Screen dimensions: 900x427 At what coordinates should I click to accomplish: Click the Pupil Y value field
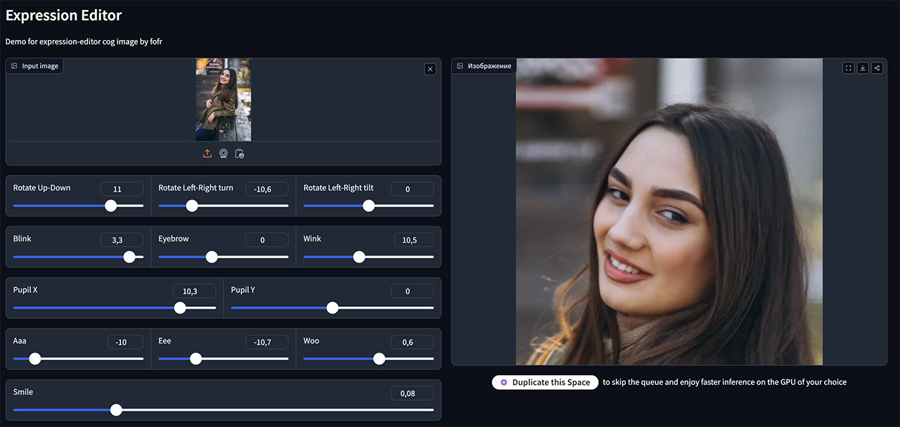pos(412,291)
